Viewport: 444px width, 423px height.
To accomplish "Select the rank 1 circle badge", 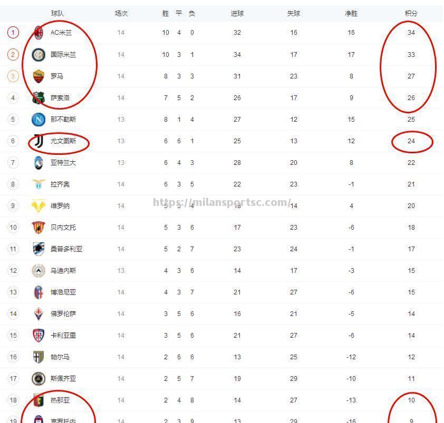I will 13,33.
